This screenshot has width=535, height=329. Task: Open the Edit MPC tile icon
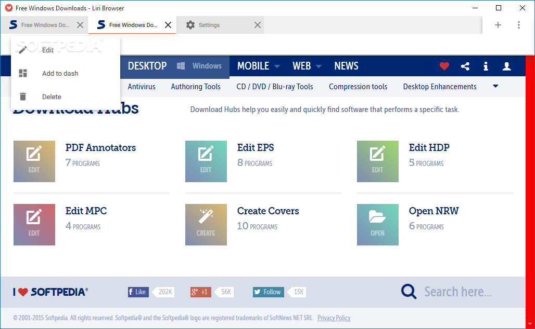[x=34, y=225]
